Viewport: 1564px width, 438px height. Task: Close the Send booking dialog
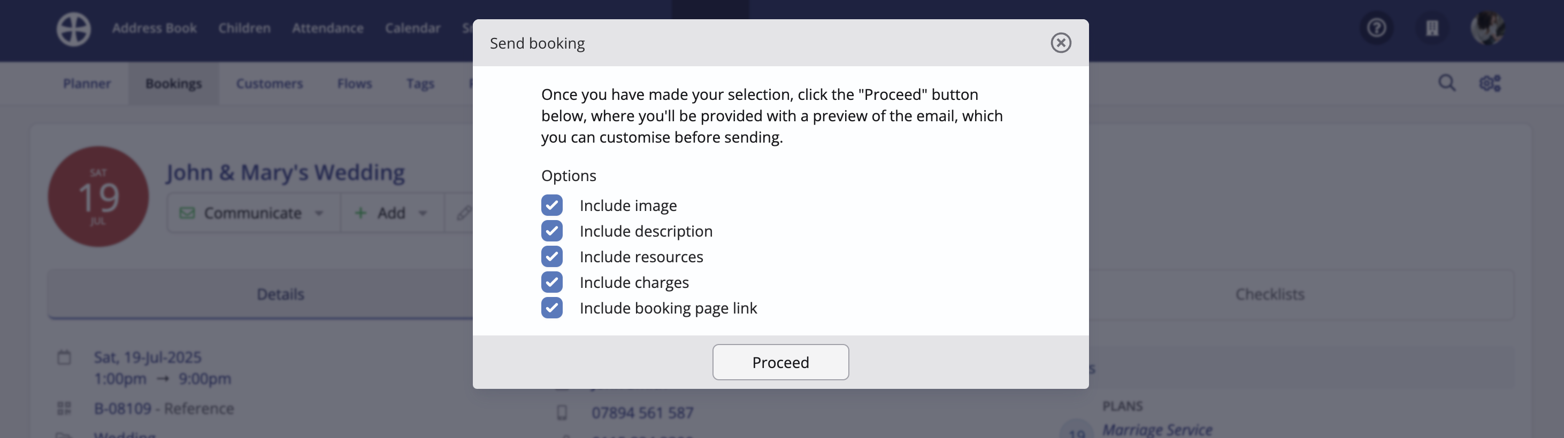tap(1061, 43)
